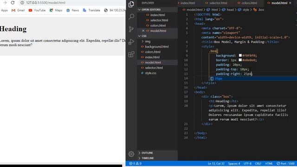Click the EXPLORER panel title
The image size is (297, 167).
(148, 3)
